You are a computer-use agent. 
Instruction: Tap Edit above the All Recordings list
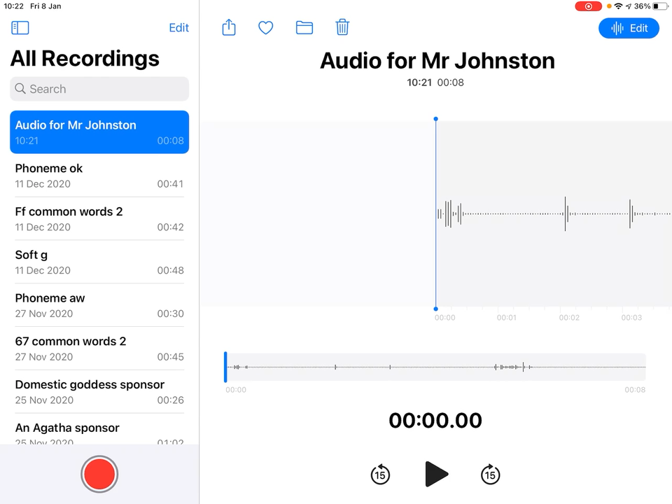[x=178, y=28]
